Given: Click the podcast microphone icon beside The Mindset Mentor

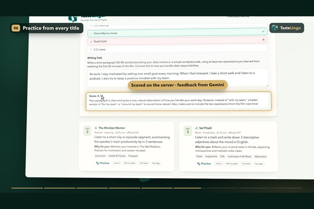Looking at the screenshot, I should pyautogui.click(x=96, y=128).
